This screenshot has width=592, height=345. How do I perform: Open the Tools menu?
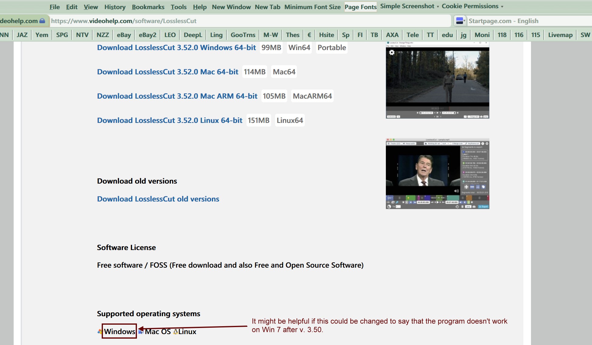pyautogui.click(x=179, y=7)
